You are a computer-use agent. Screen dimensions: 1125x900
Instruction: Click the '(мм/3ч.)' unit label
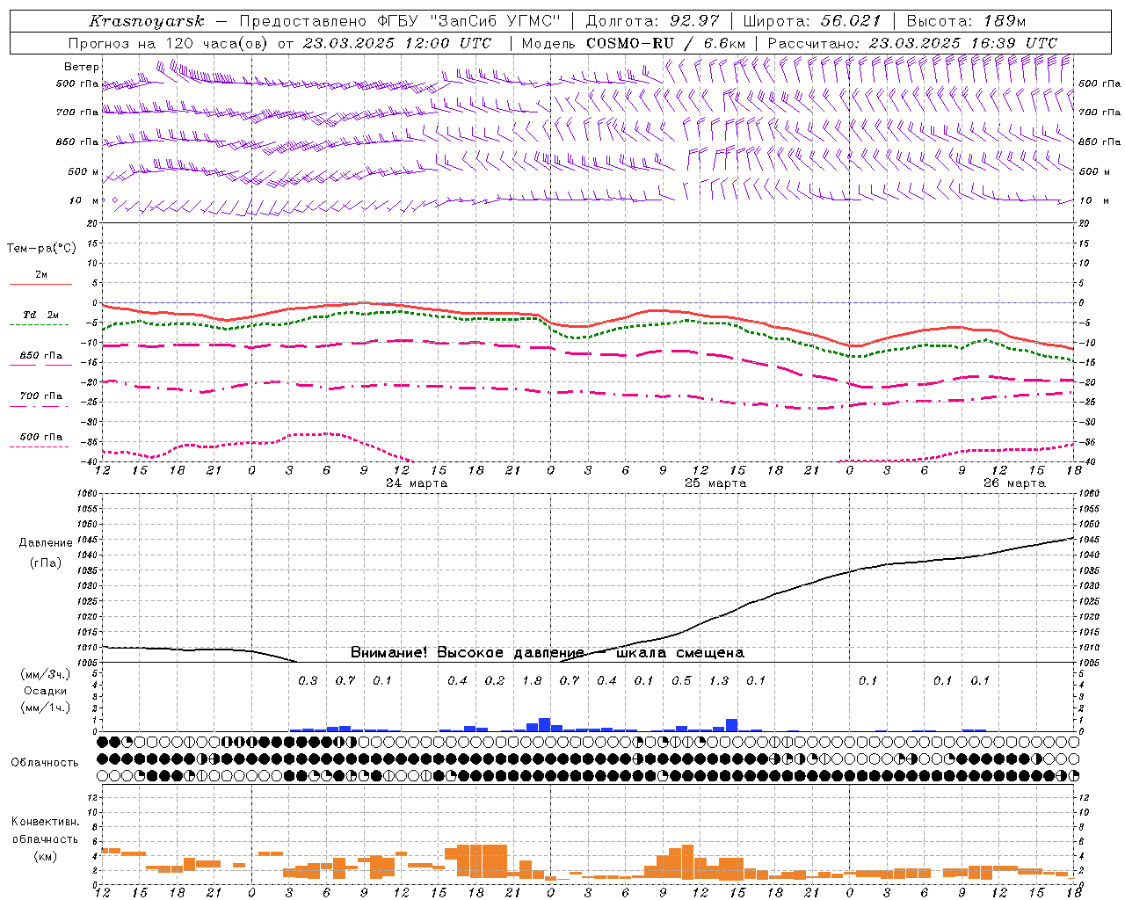click(x=46, y=675)
